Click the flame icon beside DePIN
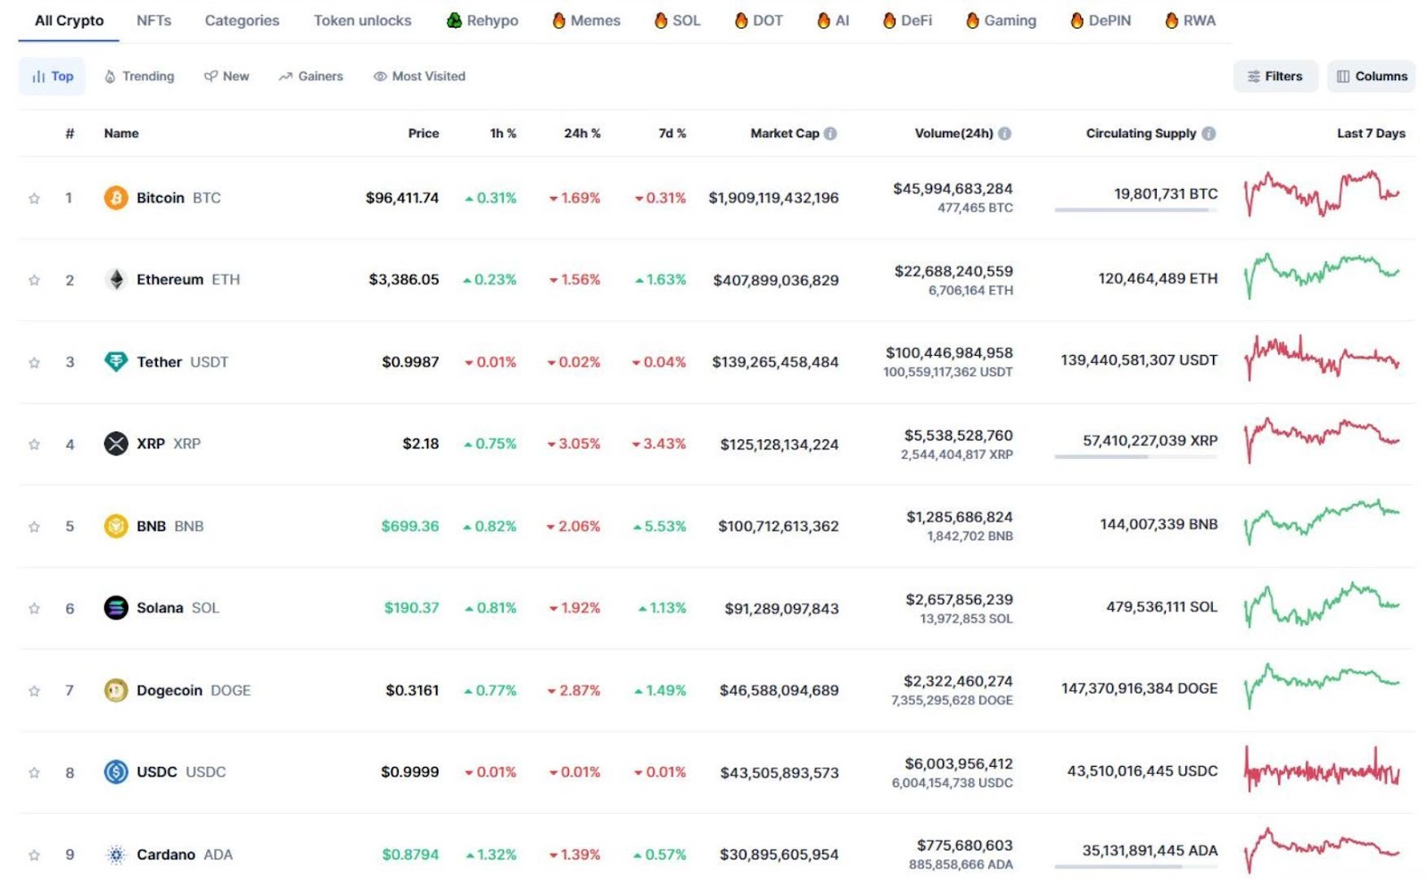Screen dimensions: 1427x879 [1077, 20]
